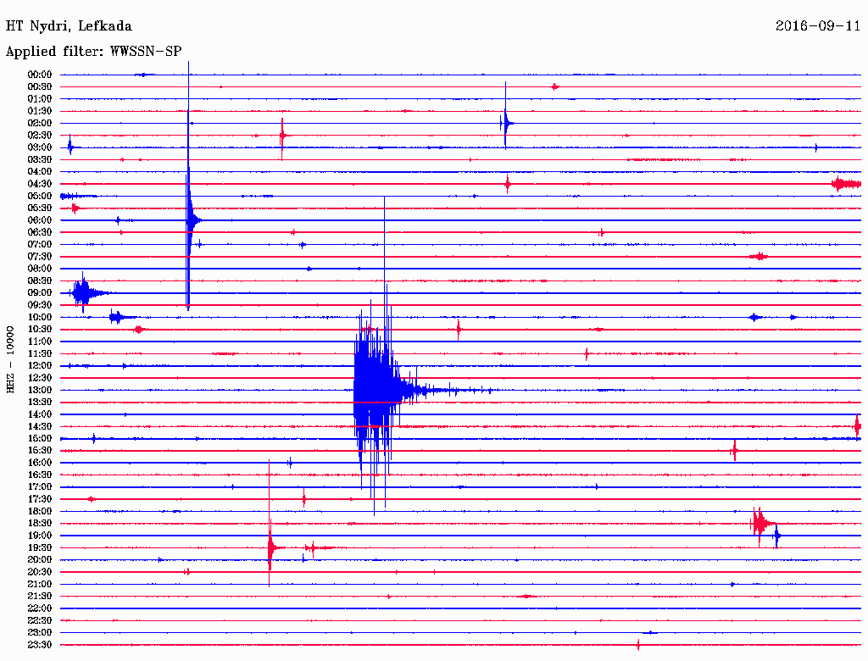Screen dimensions: 868x661
Task: Click the 19:30 time label
Action: click(40, 548)
